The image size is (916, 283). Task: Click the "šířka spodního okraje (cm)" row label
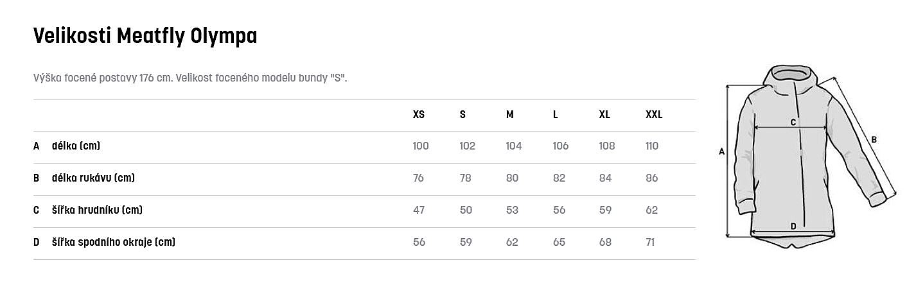pos(113,243)
